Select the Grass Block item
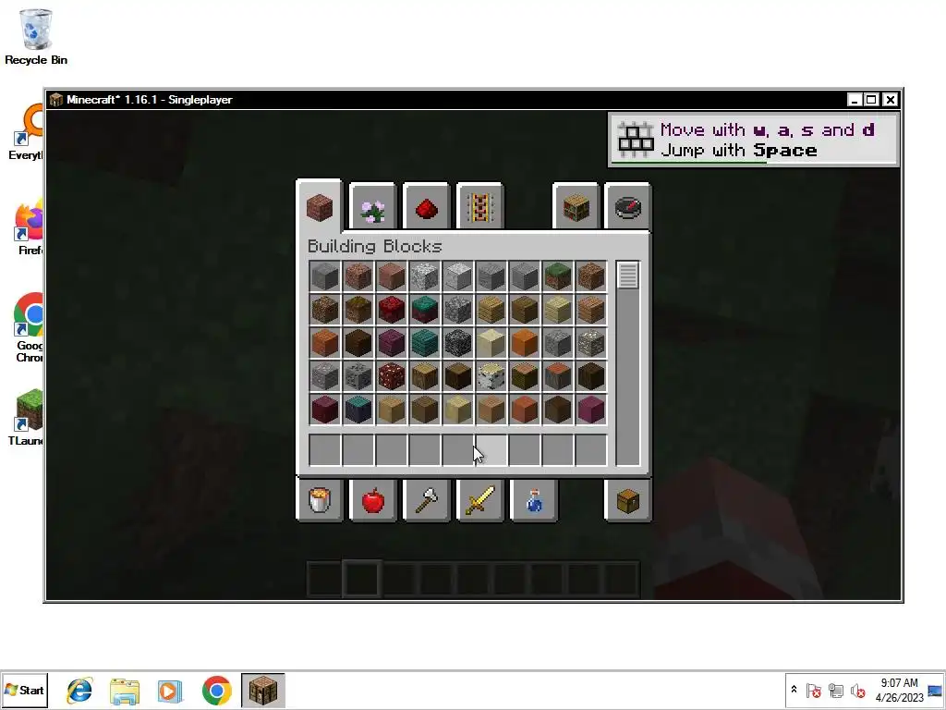The width and height of the screenshot is (946, 710). coord(557,276)
